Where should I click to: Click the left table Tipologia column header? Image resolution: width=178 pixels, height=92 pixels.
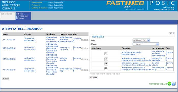(51, 34)
